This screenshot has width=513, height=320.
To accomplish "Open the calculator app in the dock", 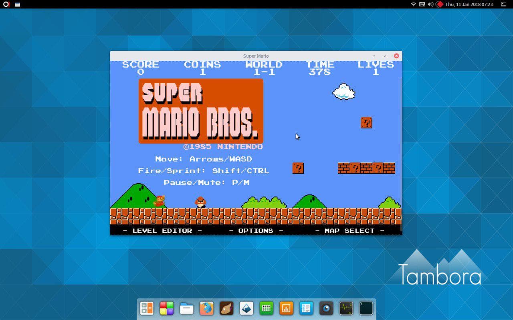I will tap(146, 308).
